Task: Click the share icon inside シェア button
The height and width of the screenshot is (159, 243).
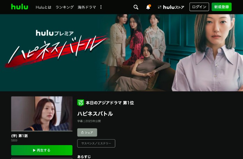Action: 82,132
